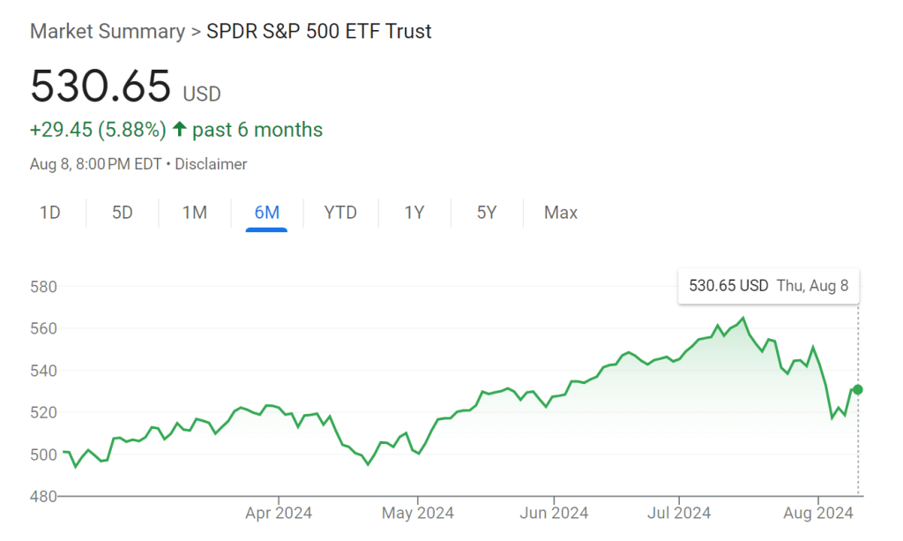Click the Aug 2024 axis label

click(x=818, y=512)
